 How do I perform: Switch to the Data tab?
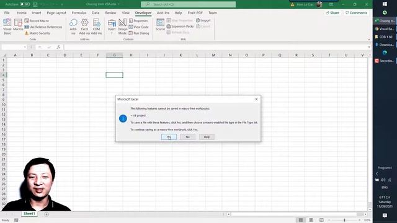coord(96,12)
